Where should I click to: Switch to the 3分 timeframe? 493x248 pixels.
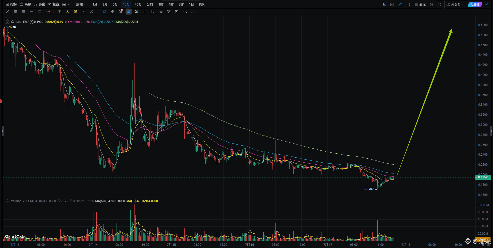click(105, 4)
